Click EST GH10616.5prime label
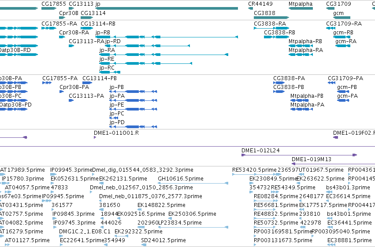 (x=181, y=179)
